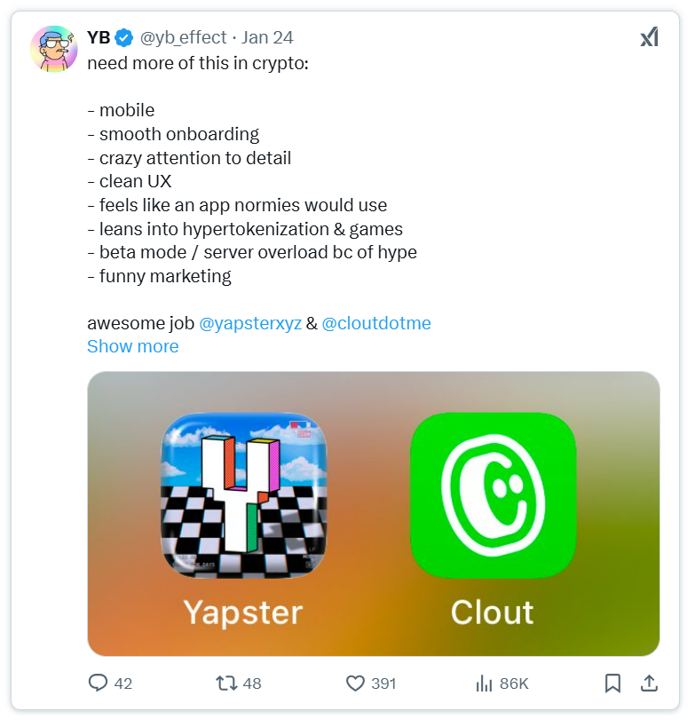Click YB's profile avatar picture

coord(54,49)
